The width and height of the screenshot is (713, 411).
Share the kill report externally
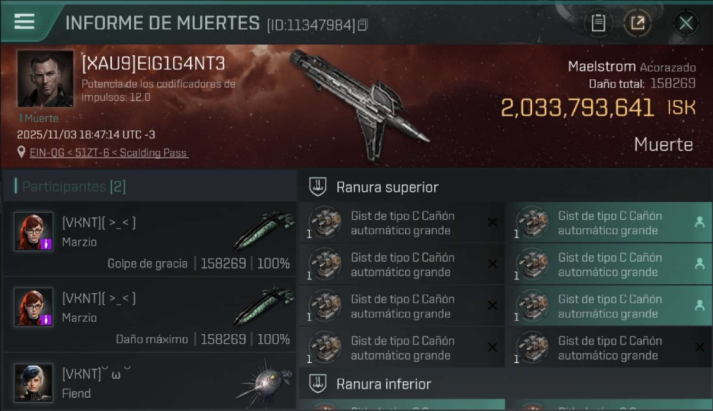click(x=637, y=23)
